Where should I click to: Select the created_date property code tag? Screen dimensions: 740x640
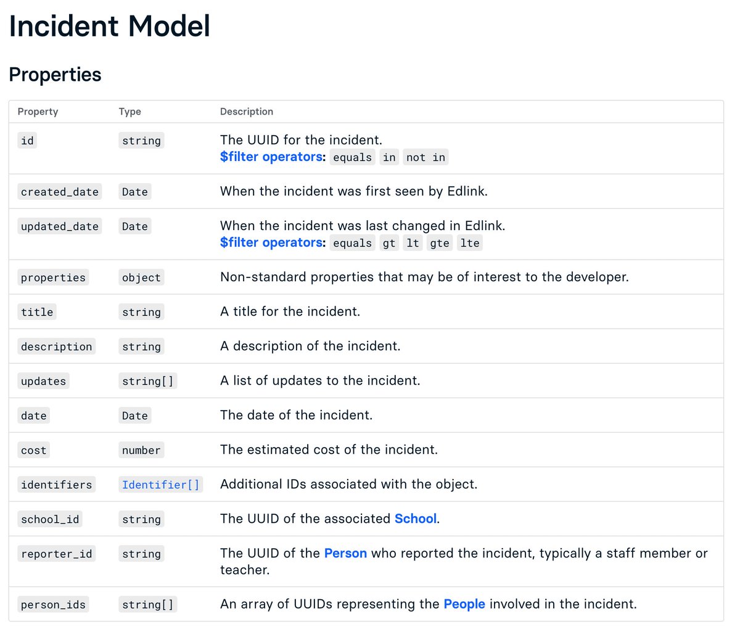60,192
